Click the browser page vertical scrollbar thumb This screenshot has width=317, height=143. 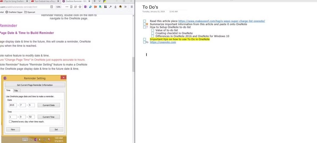point(133,64)
